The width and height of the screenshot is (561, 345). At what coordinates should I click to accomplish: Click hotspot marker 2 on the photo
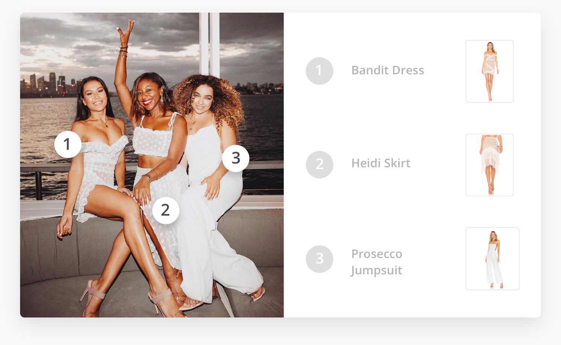point(166,210)
